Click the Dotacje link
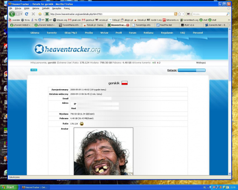The width and height of the screenshot is (238, 190). click(x=172, y=70)
